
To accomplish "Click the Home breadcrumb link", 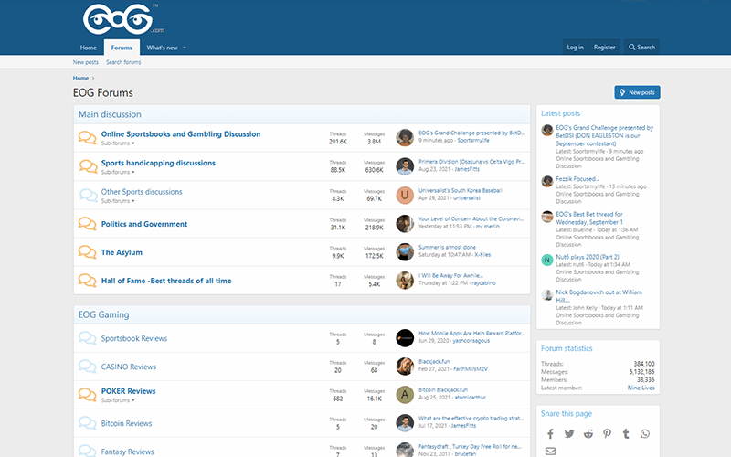I will [80, 78].
